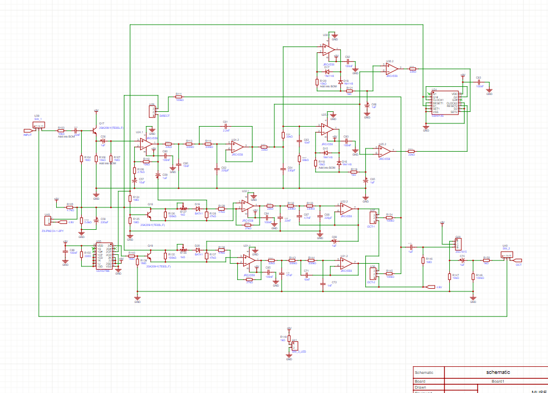Pick the U24.1 op-amp symbol
Viewport: 548px width, 393px height.
[x=143, y=144]
